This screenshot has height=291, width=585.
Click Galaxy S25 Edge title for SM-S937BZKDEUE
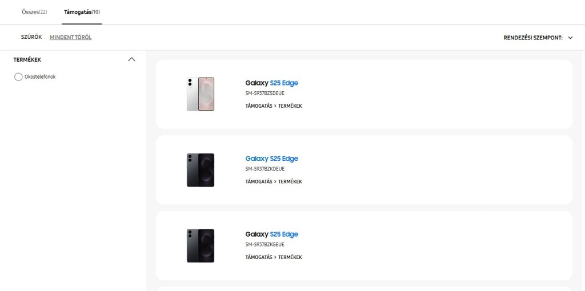click(x=272, y=159)
